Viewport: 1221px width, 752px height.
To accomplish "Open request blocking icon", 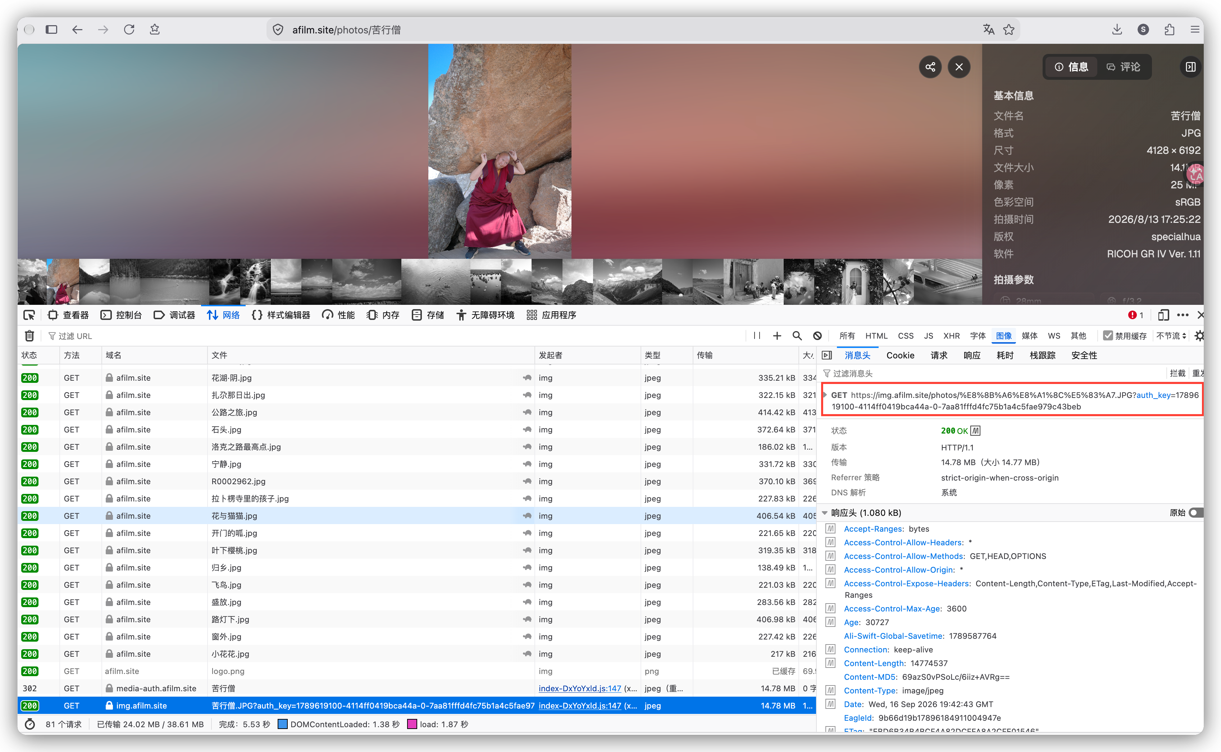I will pos(817,336).
